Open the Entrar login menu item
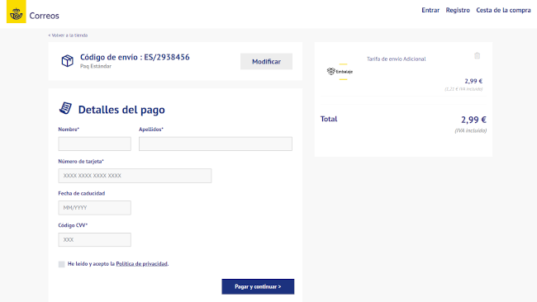The height and width of the screenshot is (302, 537). coord(430,10)
